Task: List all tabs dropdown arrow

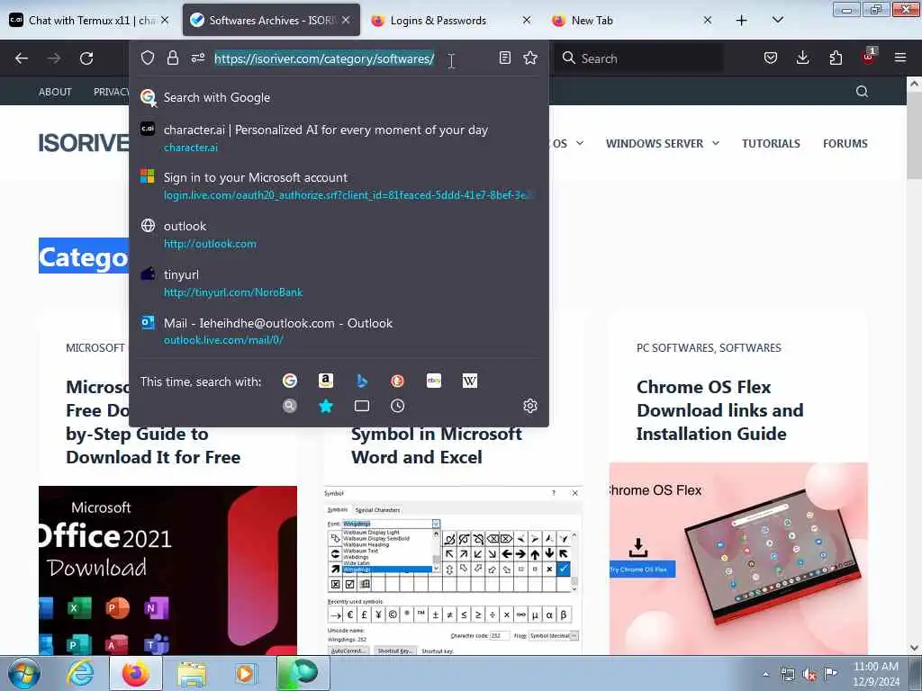Action: click(777, 21)
